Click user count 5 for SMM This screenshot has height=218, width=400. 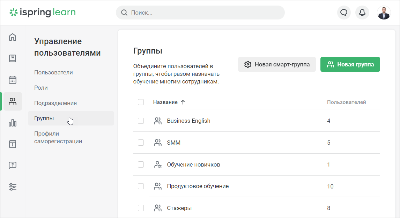pos(328,143)
